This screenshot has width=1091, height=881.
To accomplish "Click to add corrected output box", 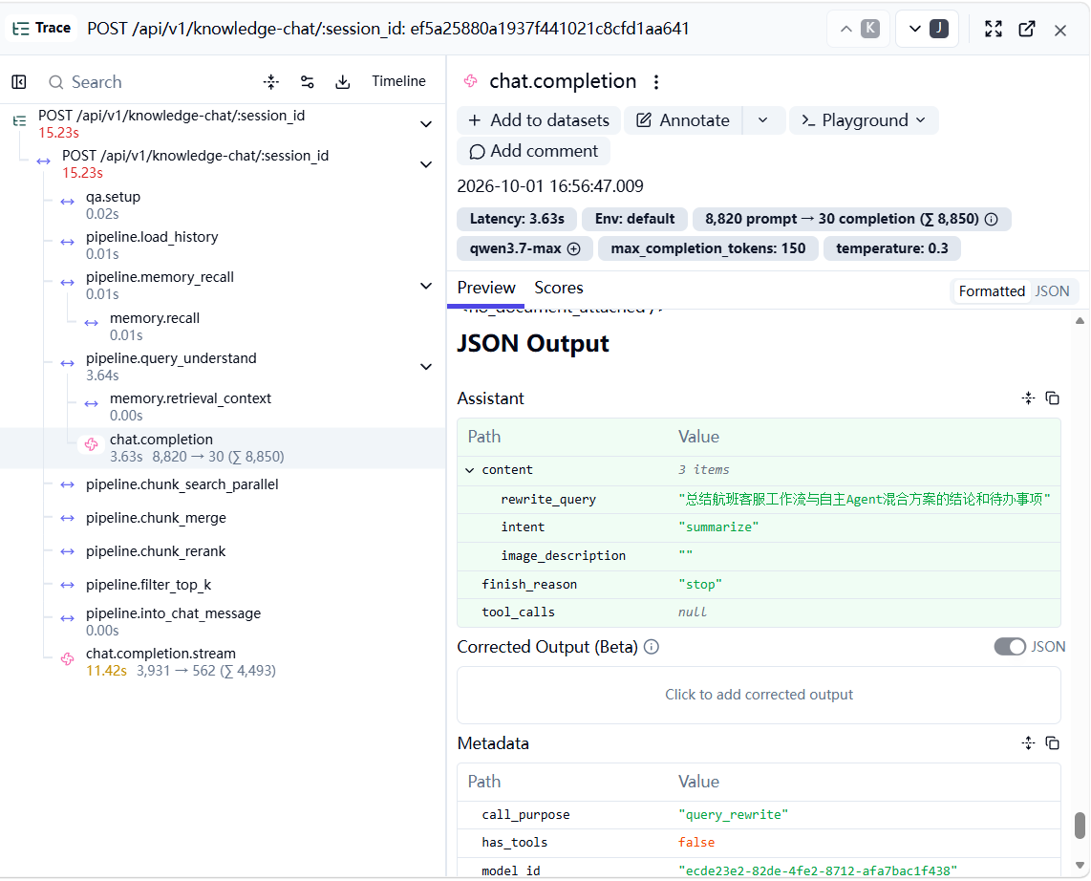I will coord(759,696).
